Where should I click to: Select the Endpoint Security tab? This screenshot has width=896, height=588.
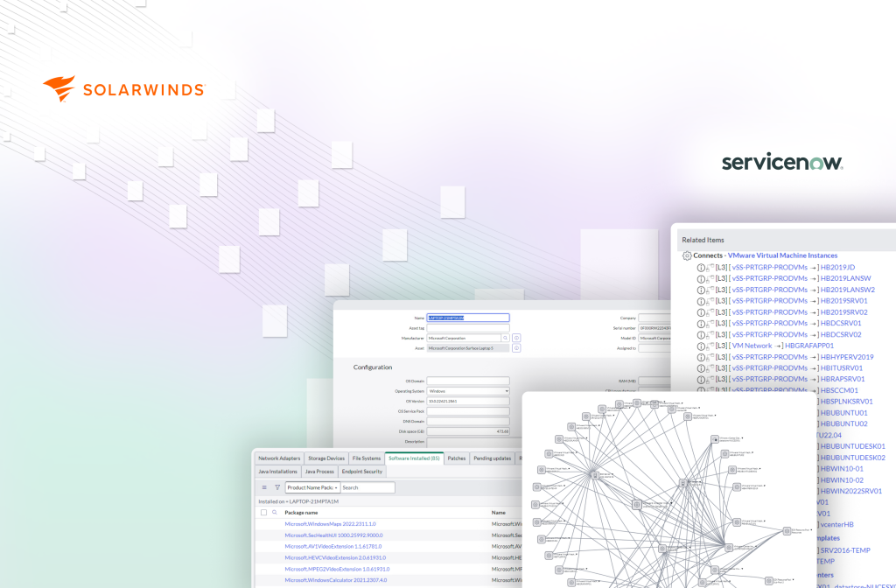[x=362, y=472]
